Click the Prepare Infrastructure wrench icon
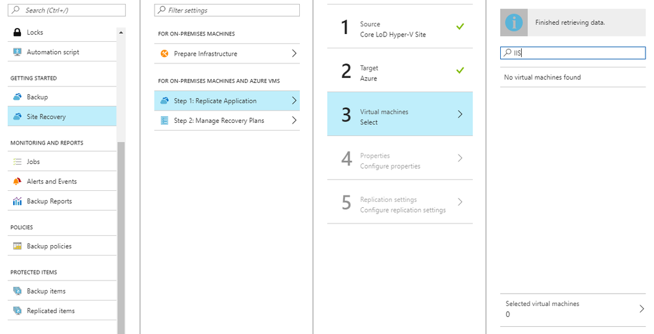The width and height of the screenshot is (654, 334). tap(164, 54)
